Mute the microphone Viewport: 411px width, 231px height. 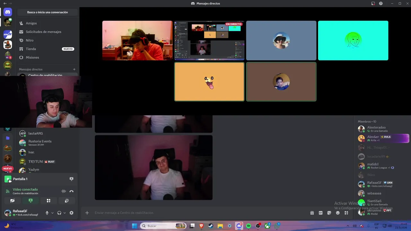click(x=47, y=213)
